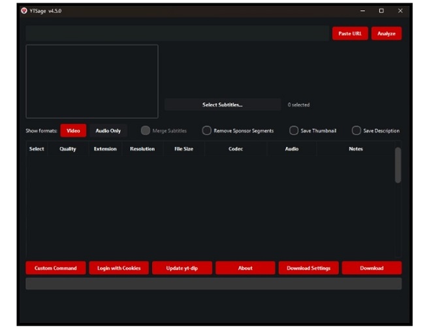Image resolution: width=431 pixels, height=336 pixels.
Task: Enable Remove Sponsor Segments option
Action: (207, 131)
